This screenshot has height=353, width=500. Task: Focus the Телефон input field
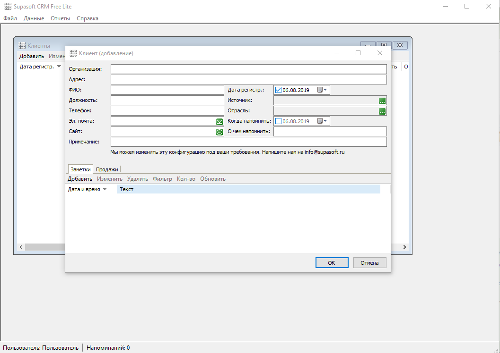[167, 111]
